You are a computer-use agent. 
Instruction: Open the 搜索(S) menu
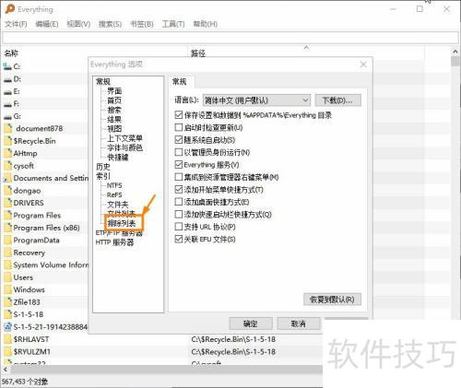(110, 24)
